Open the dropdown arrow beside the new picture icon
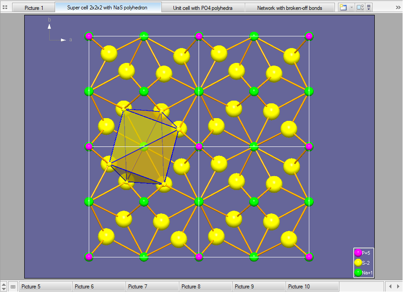Image resolution: width=403 pixels, height=292 pixels. [351, 7]
